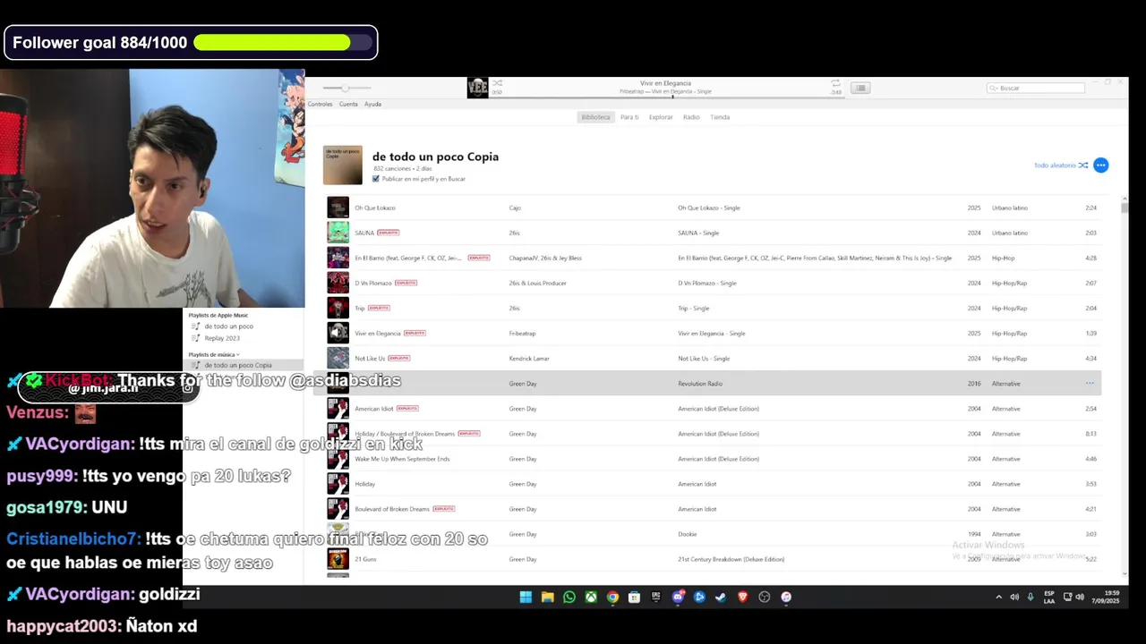This screenshot has width=1146, height=644.
Task: Switch to the Para ti tab
Action: [x=629, y=117]
